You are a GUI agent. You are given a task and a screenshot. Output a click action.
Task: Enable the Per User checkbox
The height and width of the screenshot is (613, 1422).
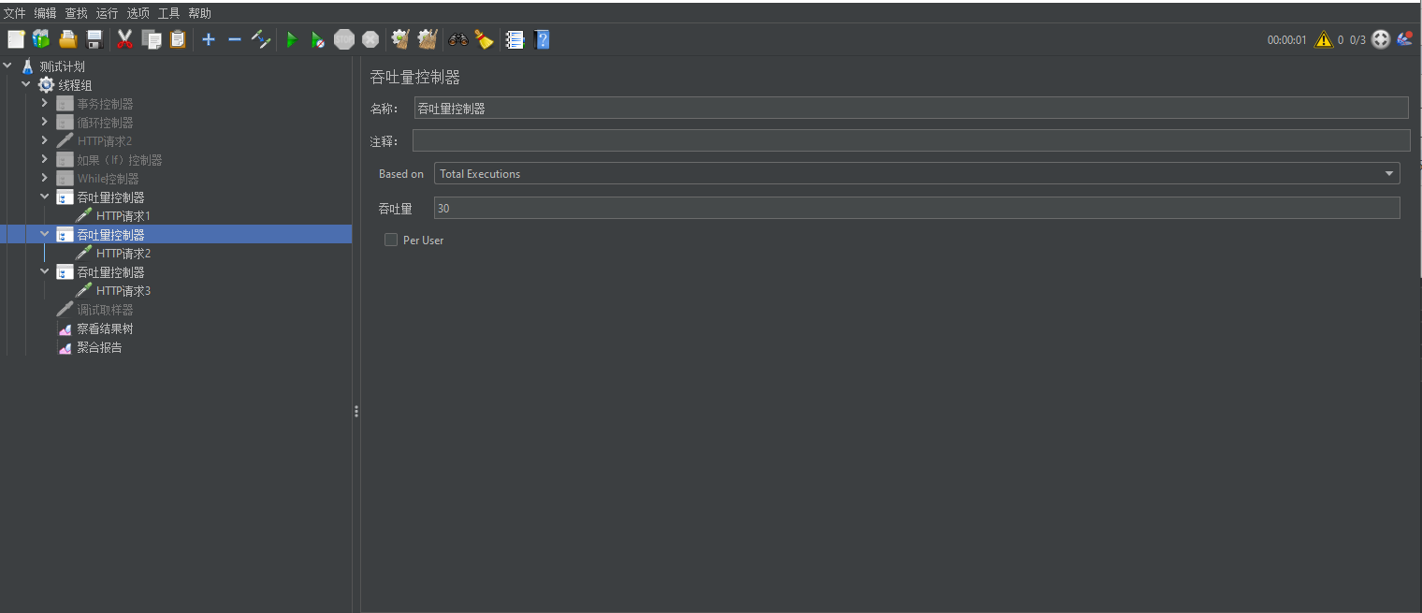tap(391, 241)
